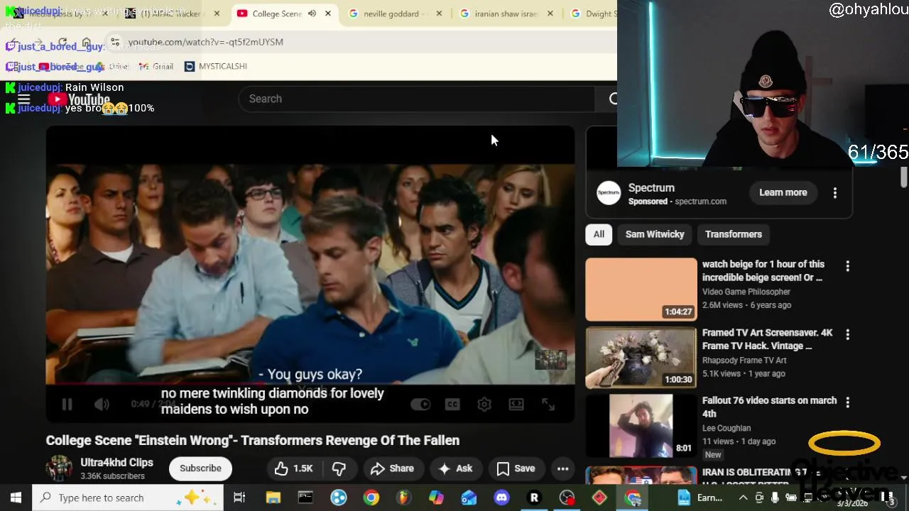Close the iranian shaw israel tab

[x=550, y=13]
